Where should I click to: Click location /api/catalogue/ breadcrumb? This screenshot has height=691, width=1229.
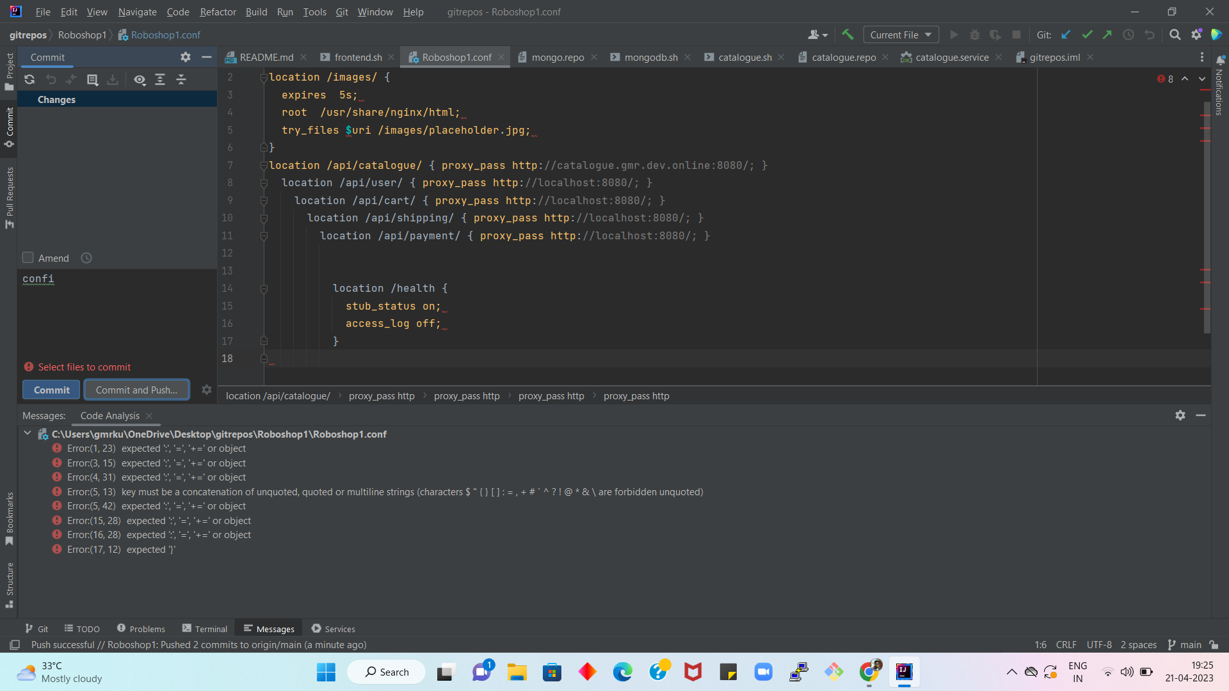278,396
